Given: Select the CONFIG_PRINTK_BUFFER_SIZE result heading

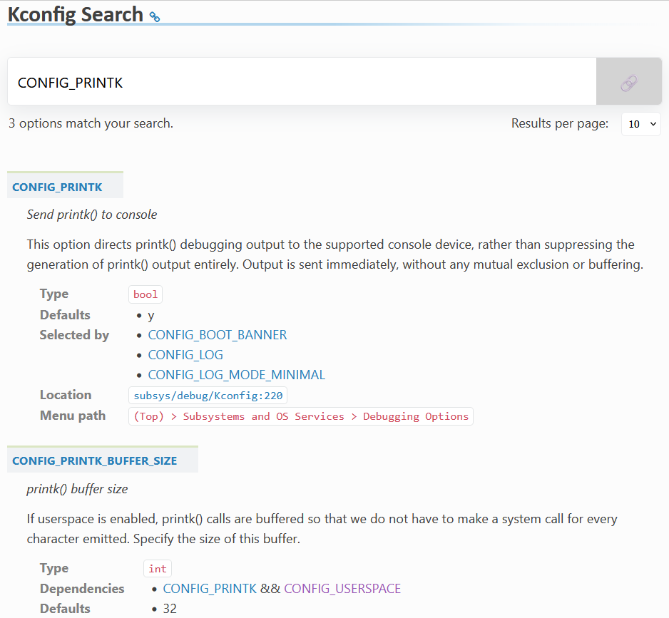Looking at the screenshot, I should (x=93, y=460).
